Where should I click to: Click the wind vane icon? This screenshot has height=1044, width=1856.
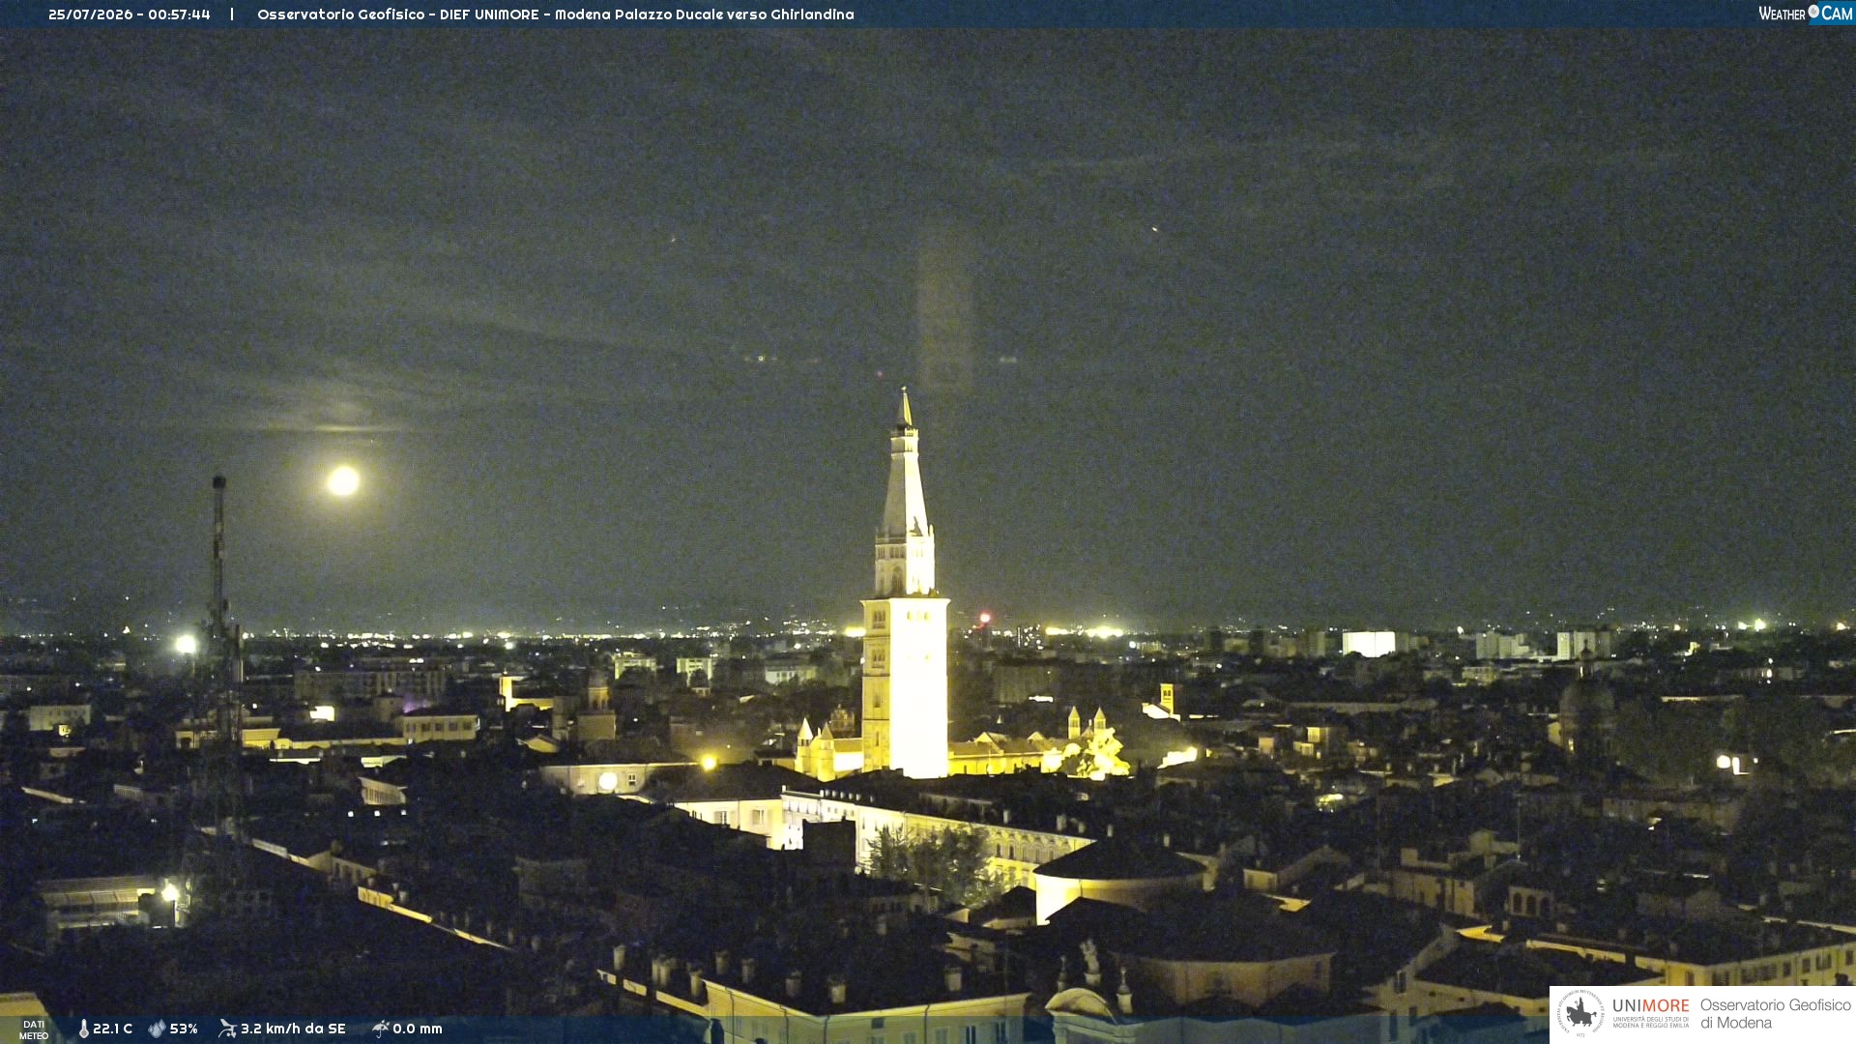pyautogui.click(x=227, y=1029)
